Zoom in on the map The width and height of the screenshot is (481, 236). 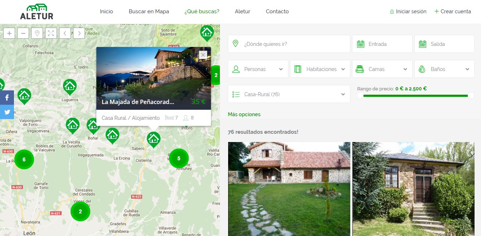[x=9, y=33]
